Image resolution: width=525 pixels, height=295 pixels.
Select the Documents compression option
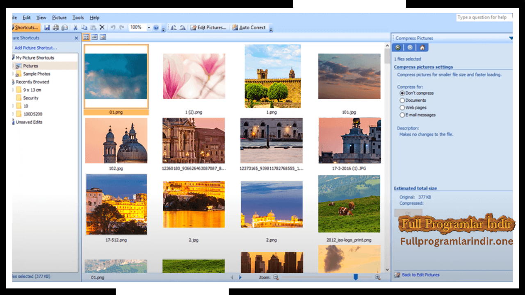coord(402,100)
